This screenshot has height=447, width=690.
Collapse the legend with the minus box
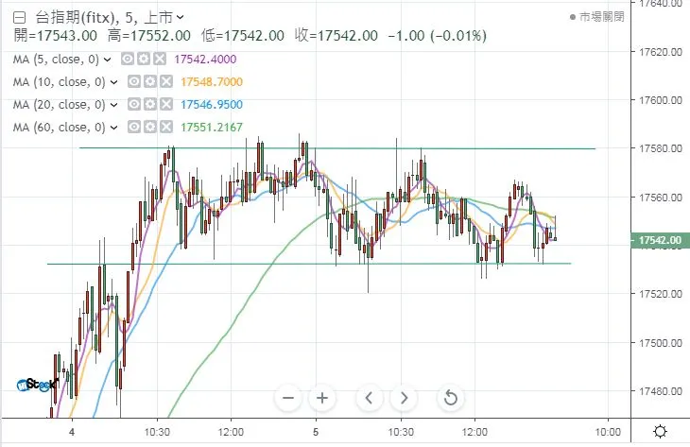pos(20,17)
